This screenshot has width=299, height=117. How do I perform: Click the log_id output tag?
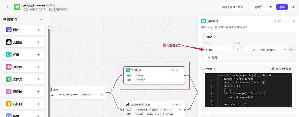point(159,114)
